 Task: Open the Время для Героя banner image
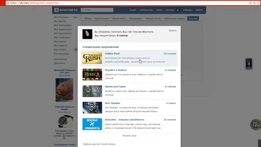(92, 91)
